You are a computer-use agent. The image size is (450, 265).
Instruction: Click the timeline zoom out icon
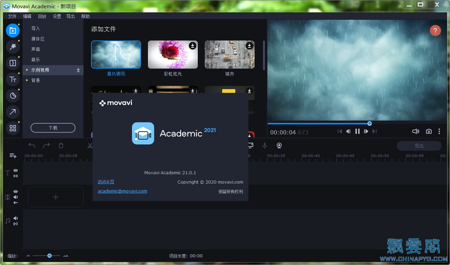tap(28, 256)
